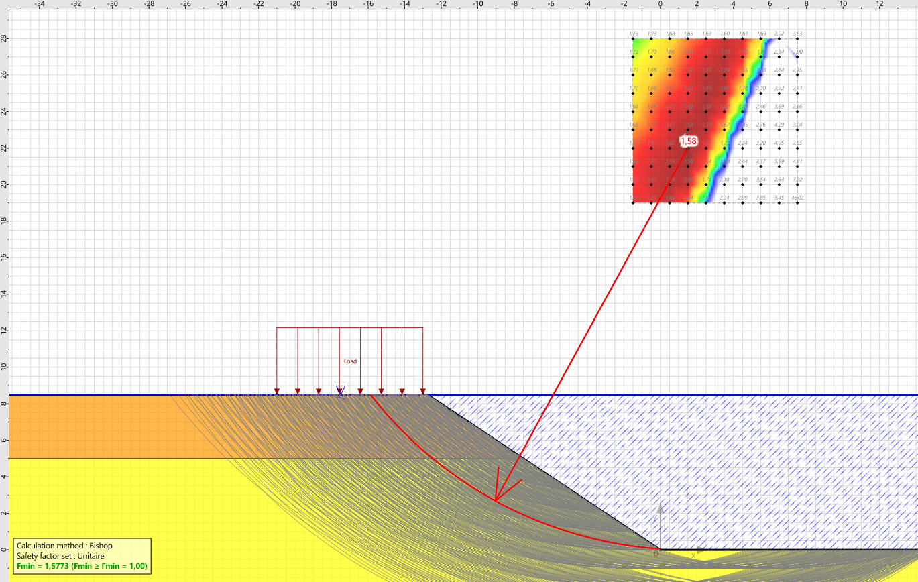
Task: Click the 3,04 grid value
Action: point(797,125)
